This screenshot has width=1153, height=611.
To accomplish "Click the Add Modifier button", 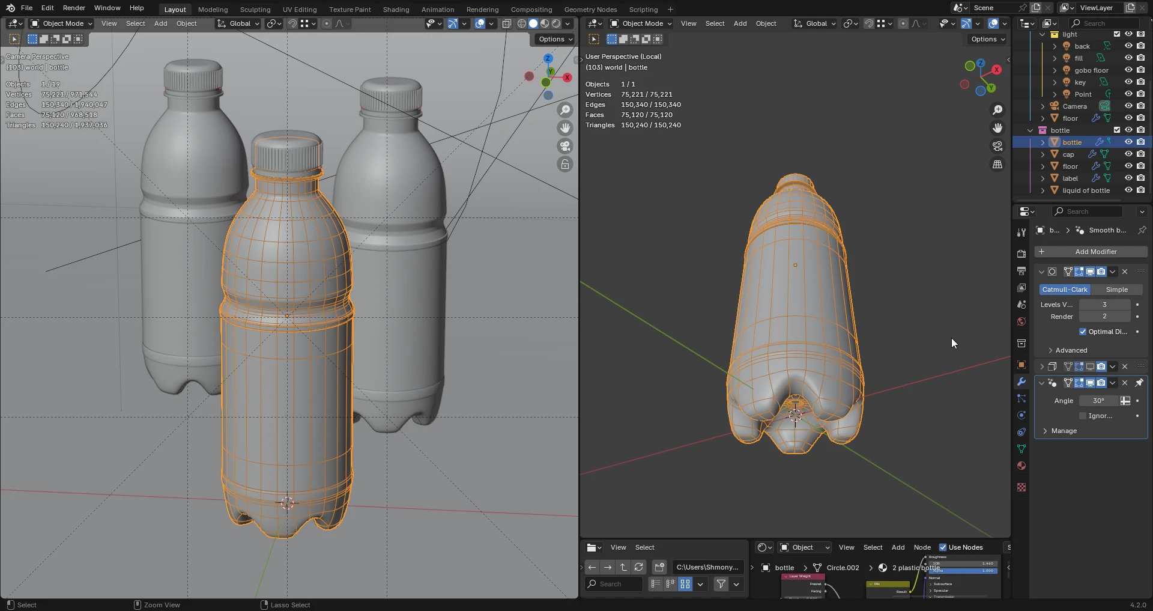I will tap(1091, 252).
